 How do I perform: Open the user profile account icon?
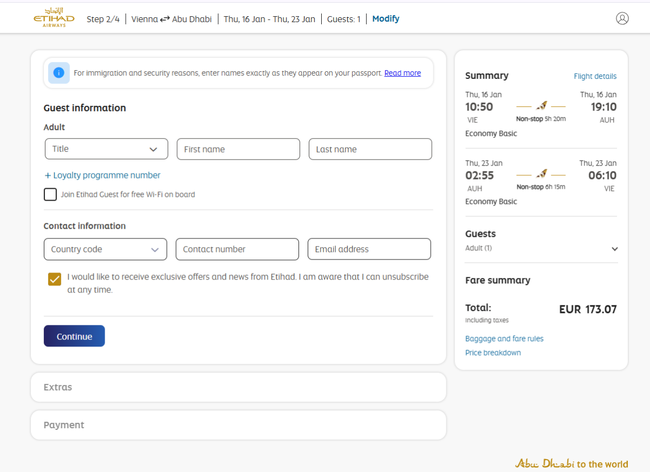coord(622,18)
